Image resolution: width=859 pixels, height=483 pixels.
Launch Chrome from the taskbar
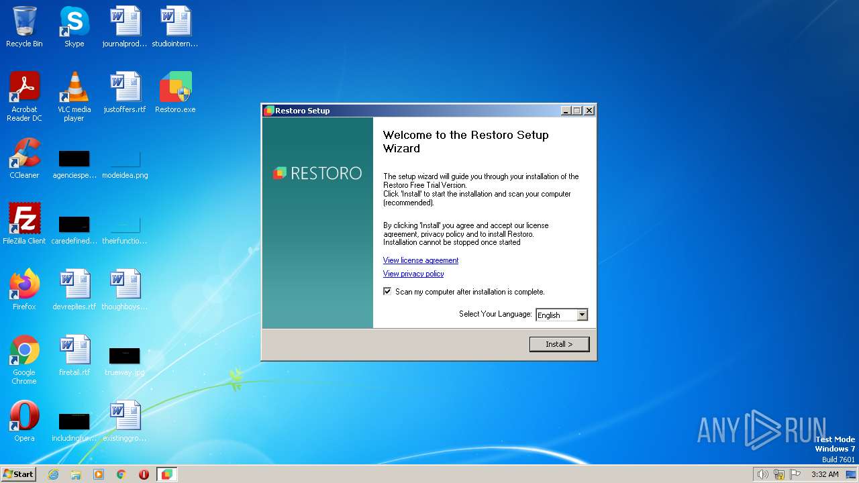(121, 474)
